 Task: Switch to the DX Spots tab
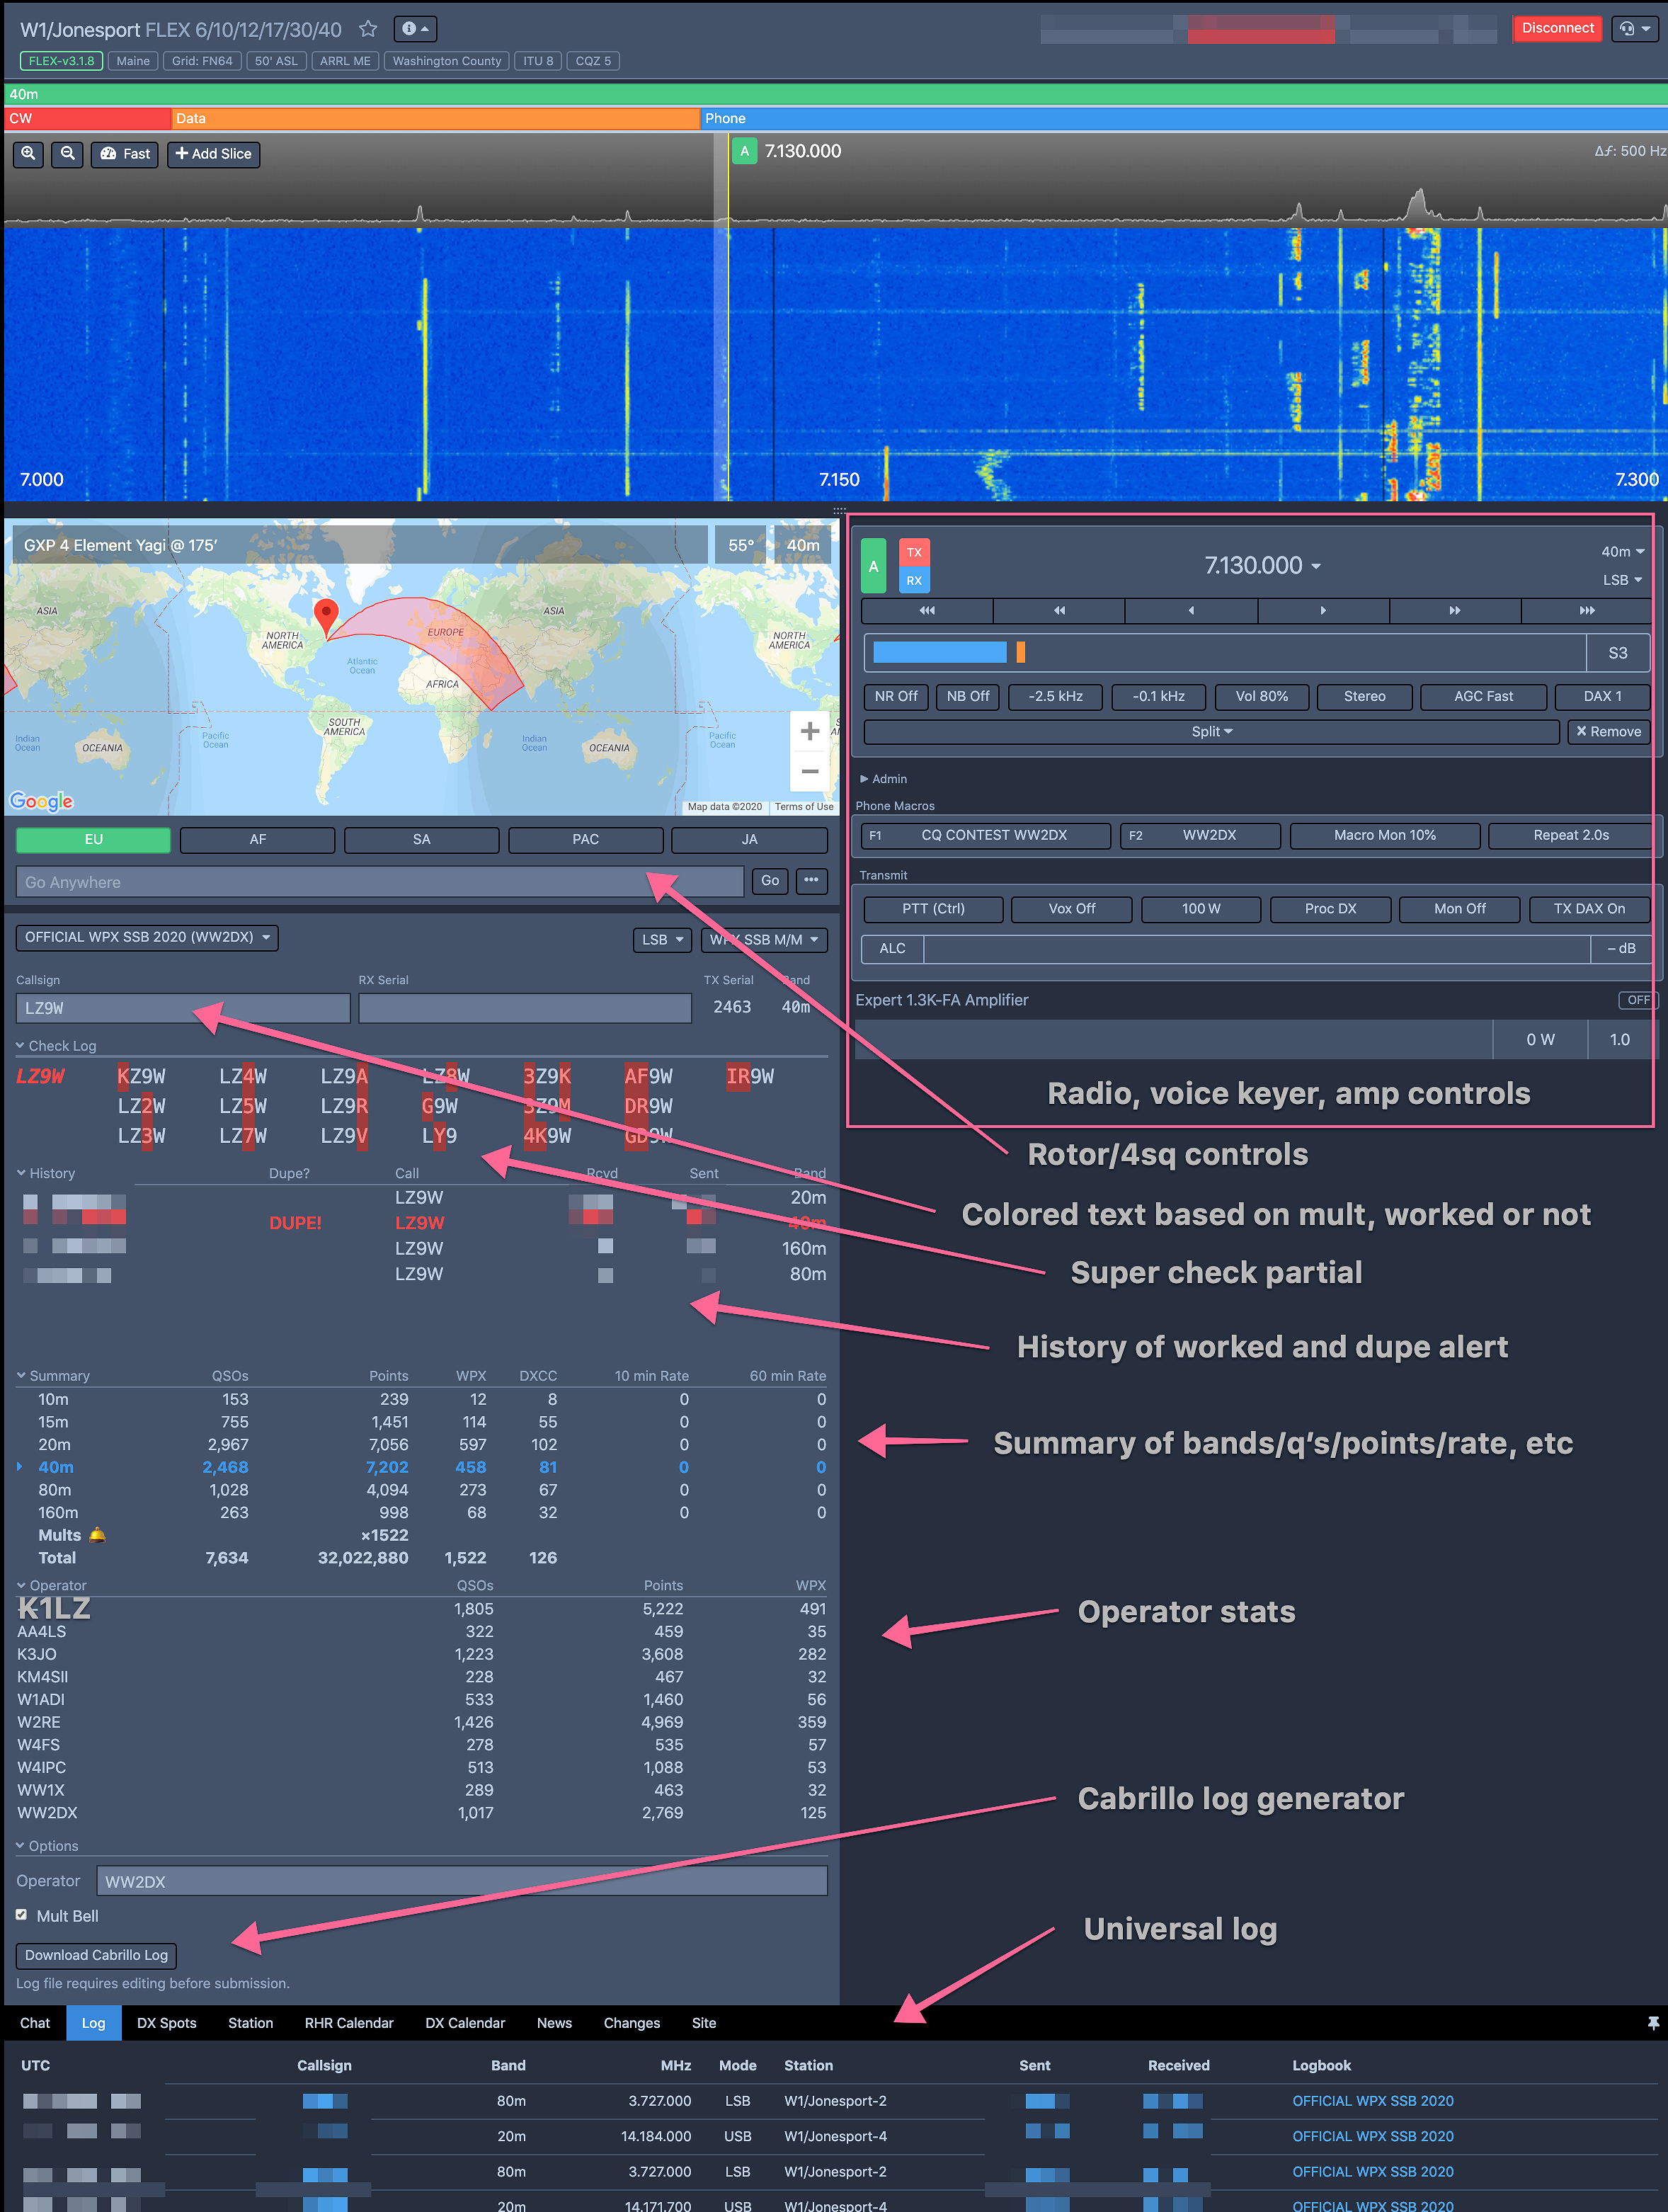[x=166, y=2023]
